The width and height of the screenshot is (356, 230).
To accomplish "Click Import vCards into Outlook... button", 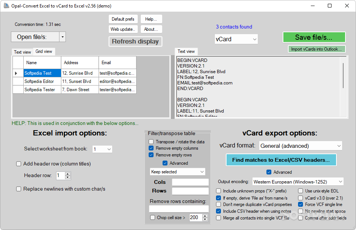I will click(x=316, y=49).
